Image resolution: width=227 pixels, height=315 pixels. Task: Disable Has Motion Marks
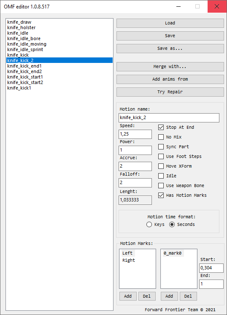coord(161,195)
